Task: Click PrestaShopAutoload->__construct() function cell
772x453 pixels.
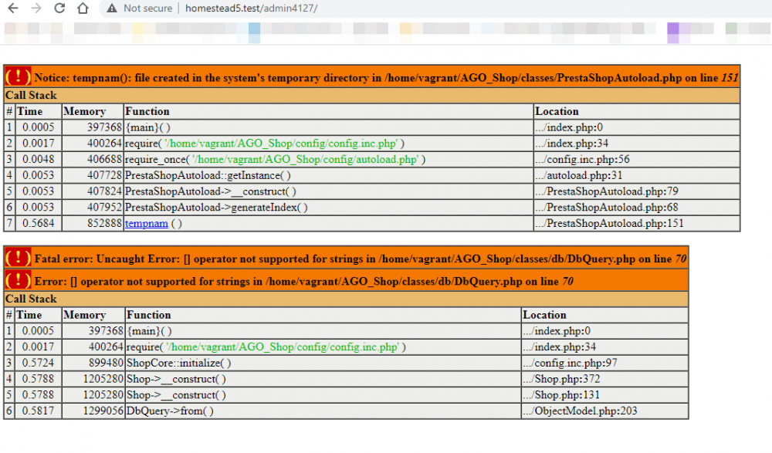Action: pyautogui.click(x=328, y=191)
